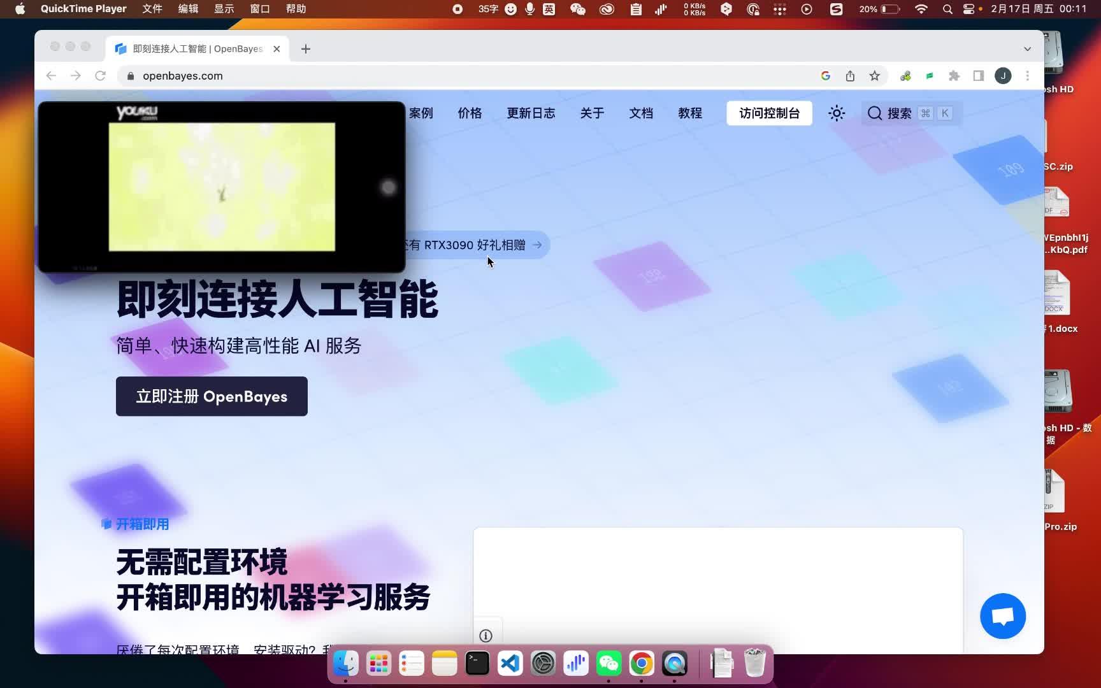Open the 搜索 search box
Screen dimensions: 1101x688
coord(911,113)
